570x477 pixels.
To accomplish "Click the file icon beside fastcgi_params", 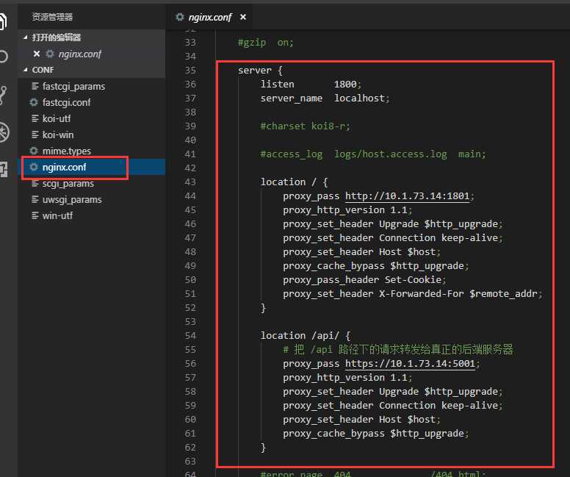I will [x=35, y=86].
